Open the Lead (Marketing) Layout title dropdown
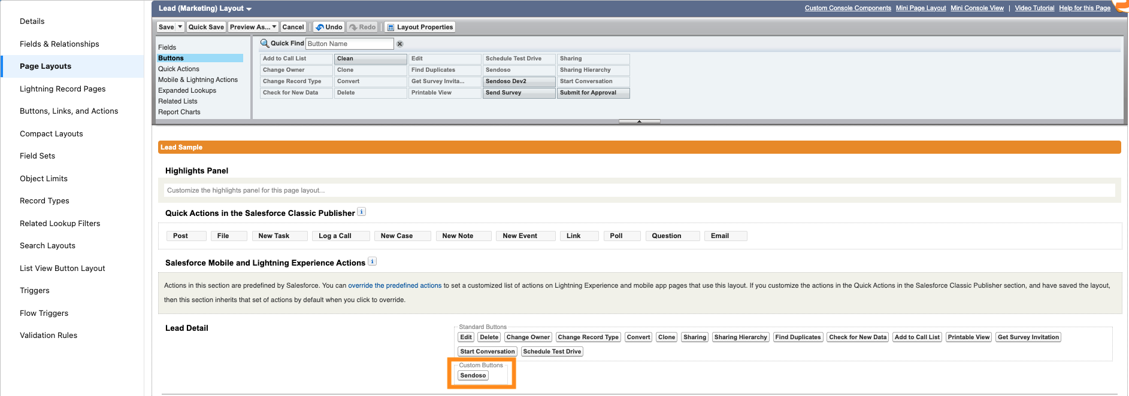The width and height of the screenshot is (1129, 396). point(249,9)
